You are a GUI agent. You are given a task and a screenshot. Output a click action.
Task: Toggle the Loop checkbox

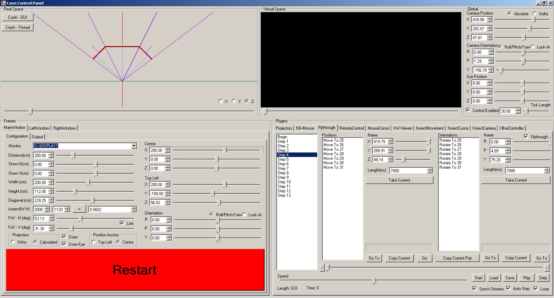[x=536, y=288]
